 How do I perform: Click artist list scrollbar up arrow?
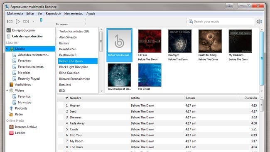[x=101, y=29]
